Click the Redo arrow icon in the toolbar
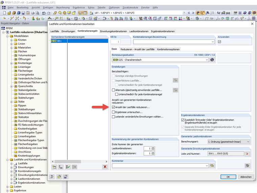 click(49, 13)
